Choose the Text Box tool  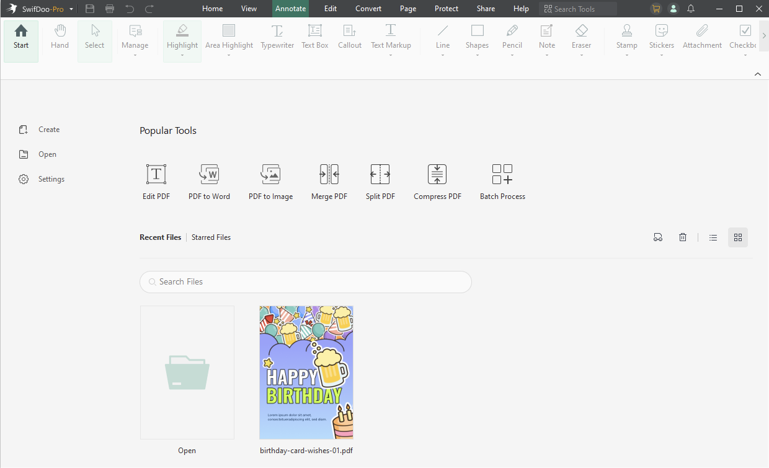[315, 37]
